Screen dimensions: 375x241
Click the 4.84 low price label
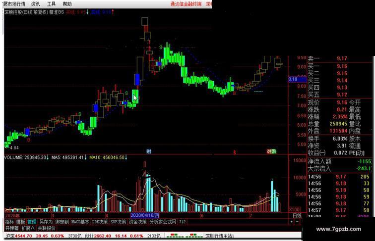(x=14, y=148)
